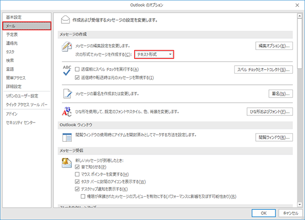
Task: Click the bell icon for message arrival
Action: [x=66, y=164]
